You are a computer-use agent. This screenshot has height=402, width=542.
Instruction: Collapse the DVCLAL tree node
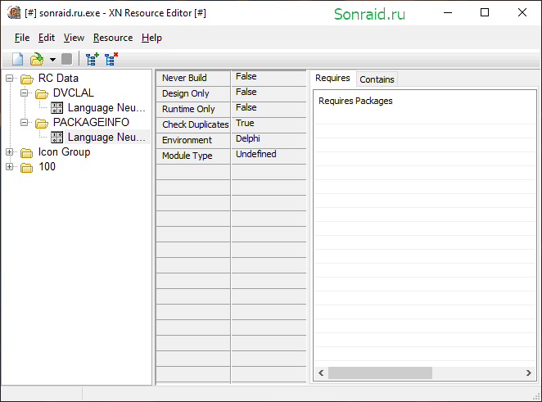coord(25,93)
